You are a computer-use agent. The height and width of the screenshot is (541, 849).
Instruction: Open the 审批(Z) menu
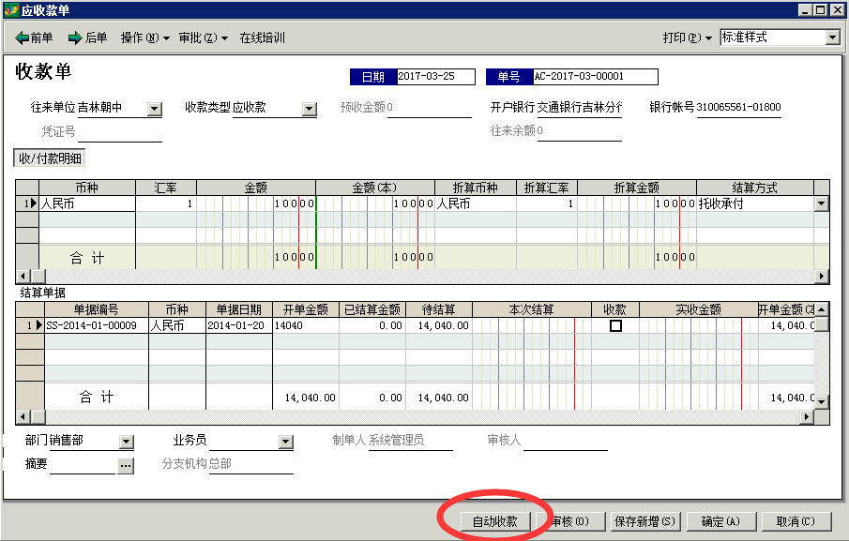(203, 38)
